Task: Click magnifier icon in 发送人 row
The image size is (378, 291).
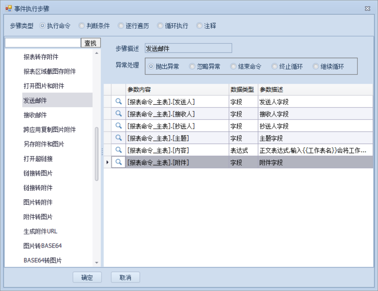Action: click(119, 102)
